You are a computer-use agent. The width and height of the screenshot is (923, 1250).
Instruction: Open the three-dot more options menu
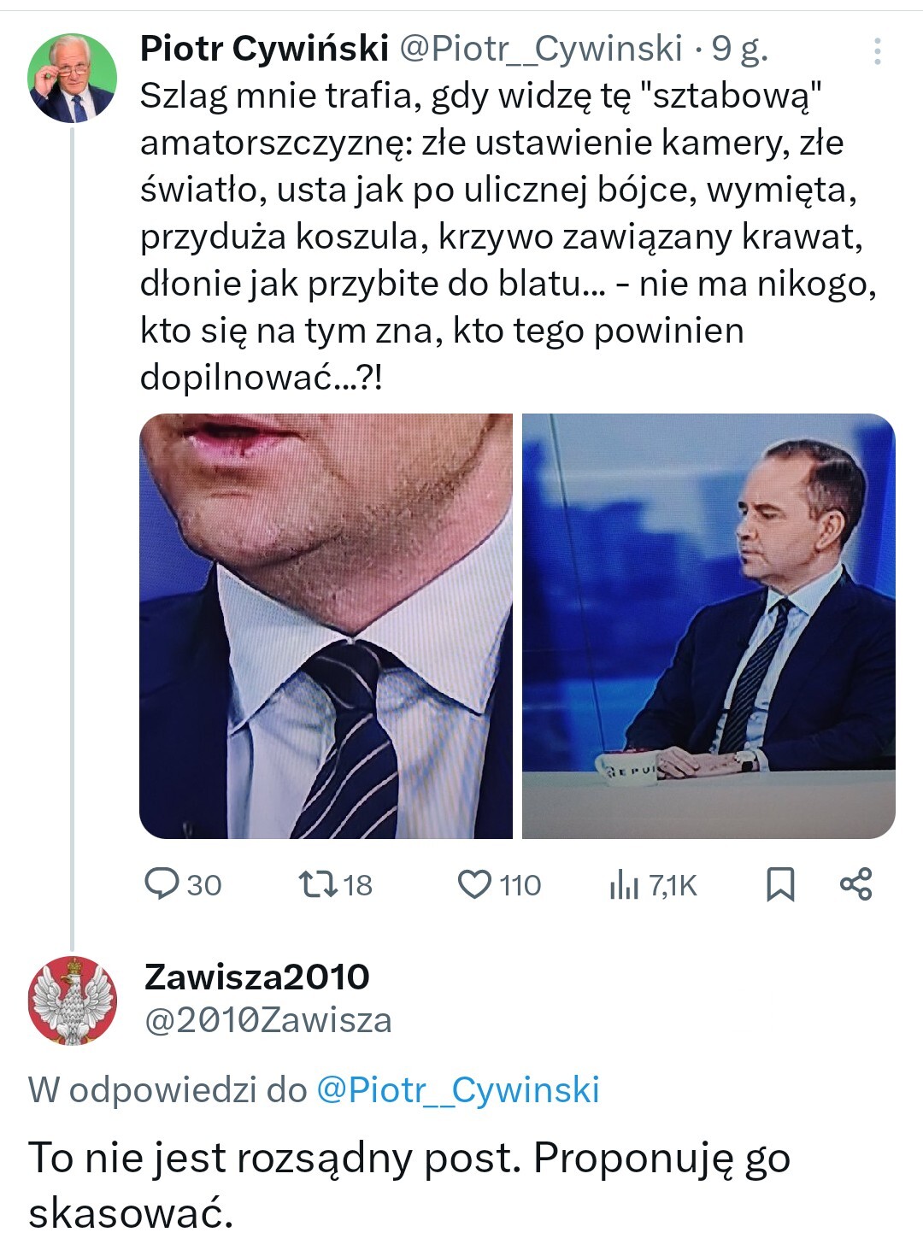[x=877, y=51]
